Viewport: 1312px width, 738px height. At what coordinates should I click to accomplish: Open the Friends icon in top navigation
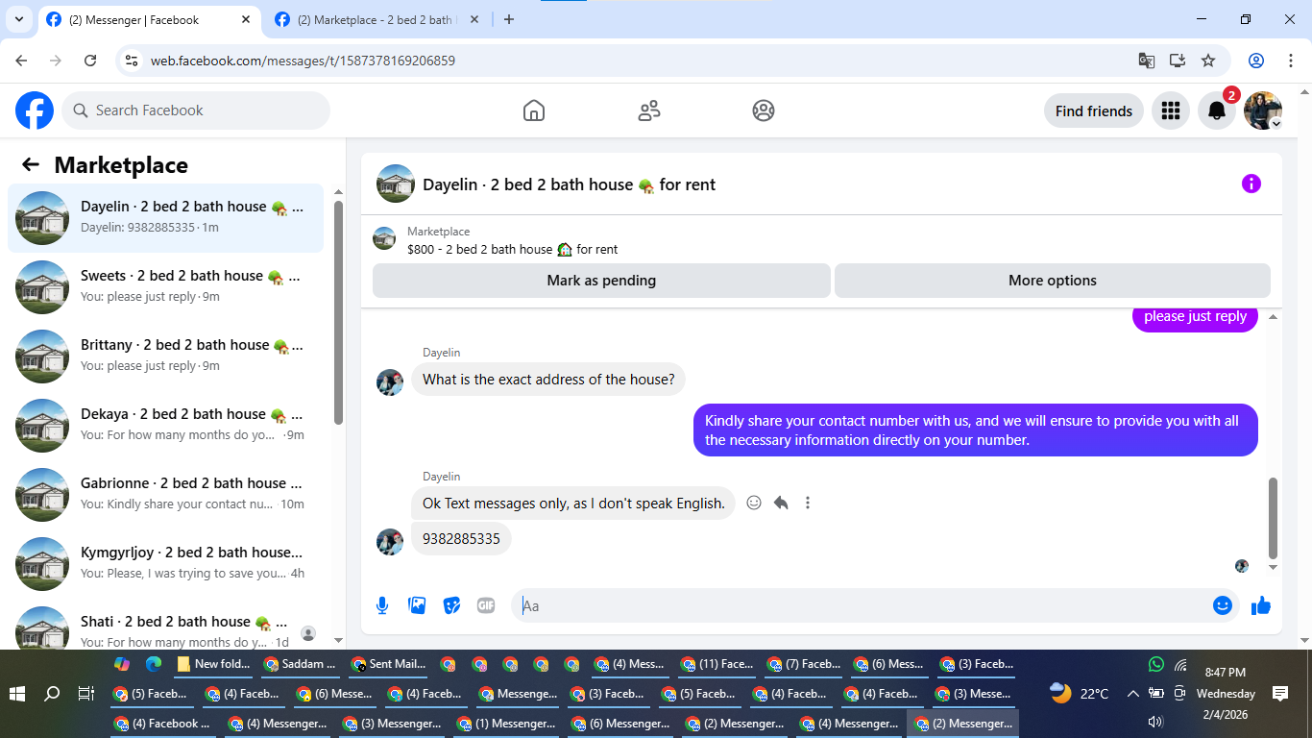click(x=649, y=111)
